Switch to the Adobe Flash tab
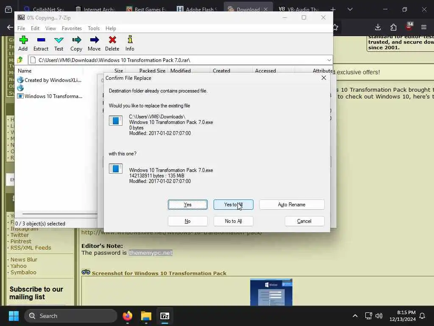The image size is (434, 326). click(x=197, y=9)
